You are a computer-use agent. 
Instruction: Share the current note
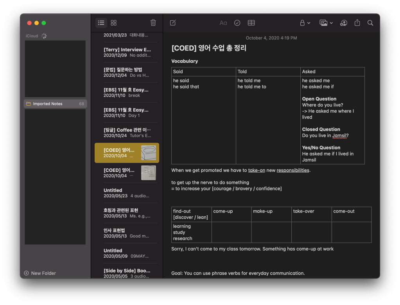click(x=357, y=23)
